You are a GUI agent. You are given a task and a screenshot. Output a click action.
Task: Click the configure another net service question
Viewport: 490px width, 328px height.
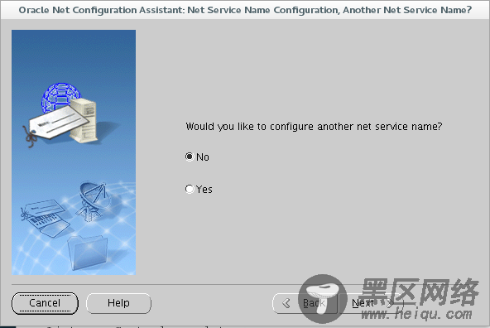314,127
